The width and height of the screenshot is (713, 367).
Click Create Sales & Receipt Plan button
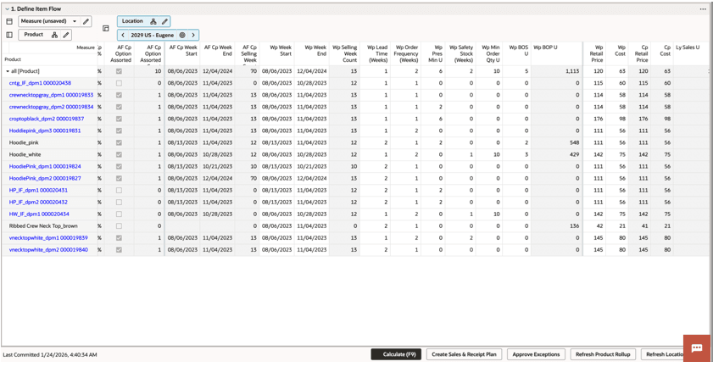(464, 354)
